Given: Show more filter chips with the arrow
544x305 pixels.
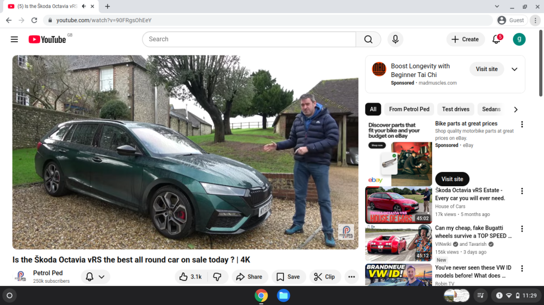Looking at the screenshot, I should (516, 110).
